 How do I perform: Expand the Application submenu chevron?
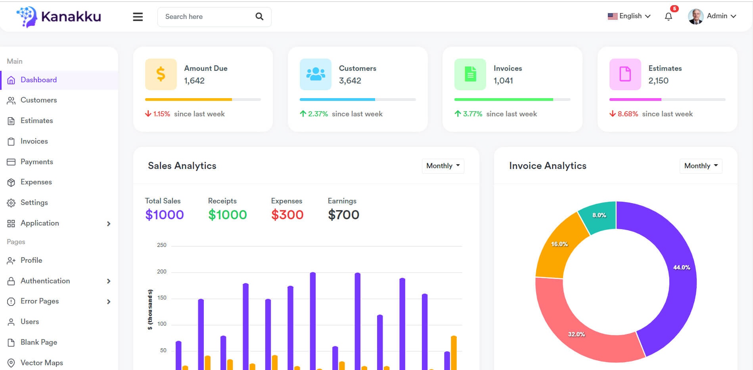[109, 224]
